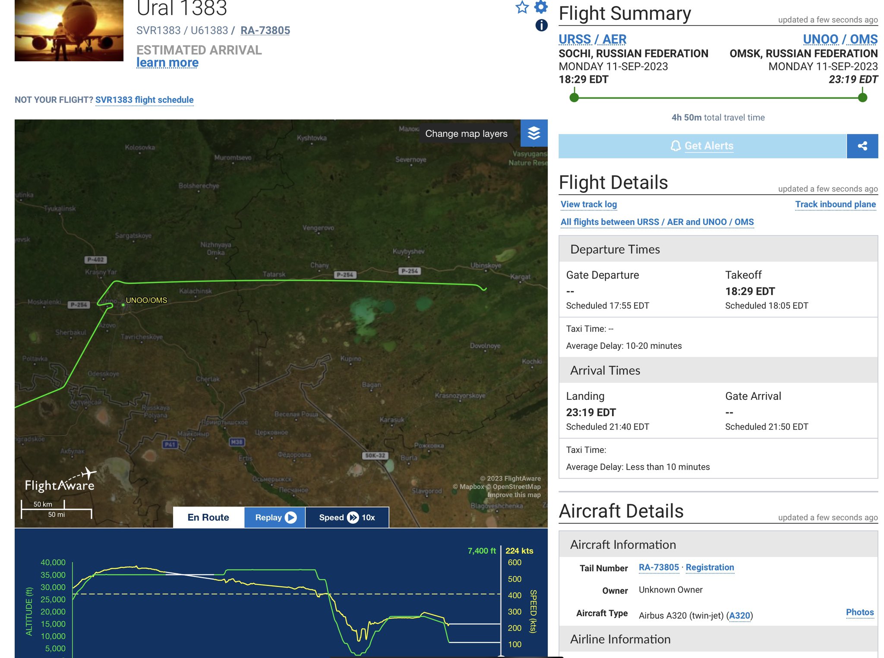Click the share icon button
Screen dimensions: 884x658
(862, 146)
